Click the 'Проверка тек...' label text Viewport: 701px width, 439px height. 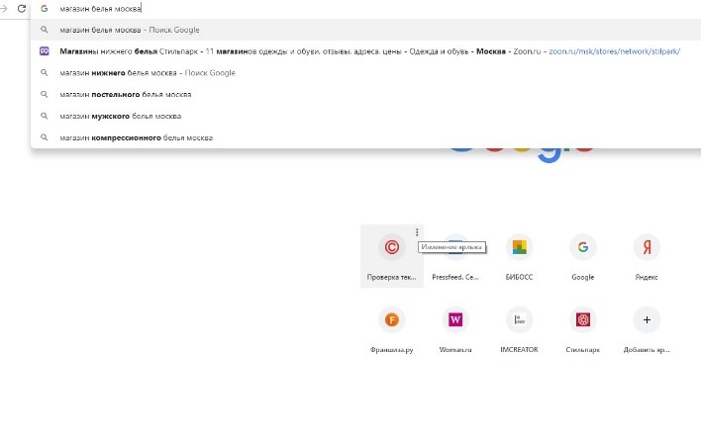[392, 277]
